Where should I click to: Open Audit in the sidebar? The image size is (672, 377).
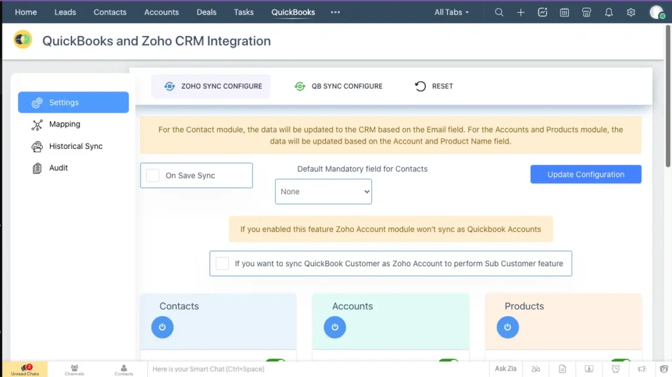tap(50, 168)
